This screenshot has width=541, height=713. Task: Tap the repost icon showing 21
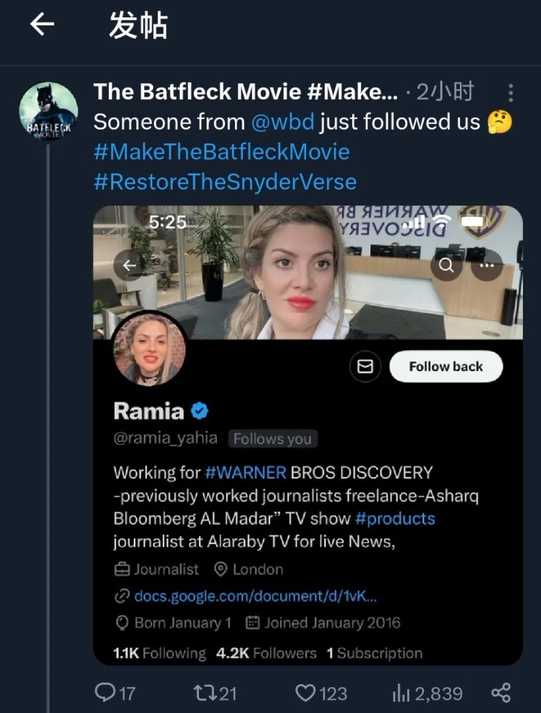point(203,693)
